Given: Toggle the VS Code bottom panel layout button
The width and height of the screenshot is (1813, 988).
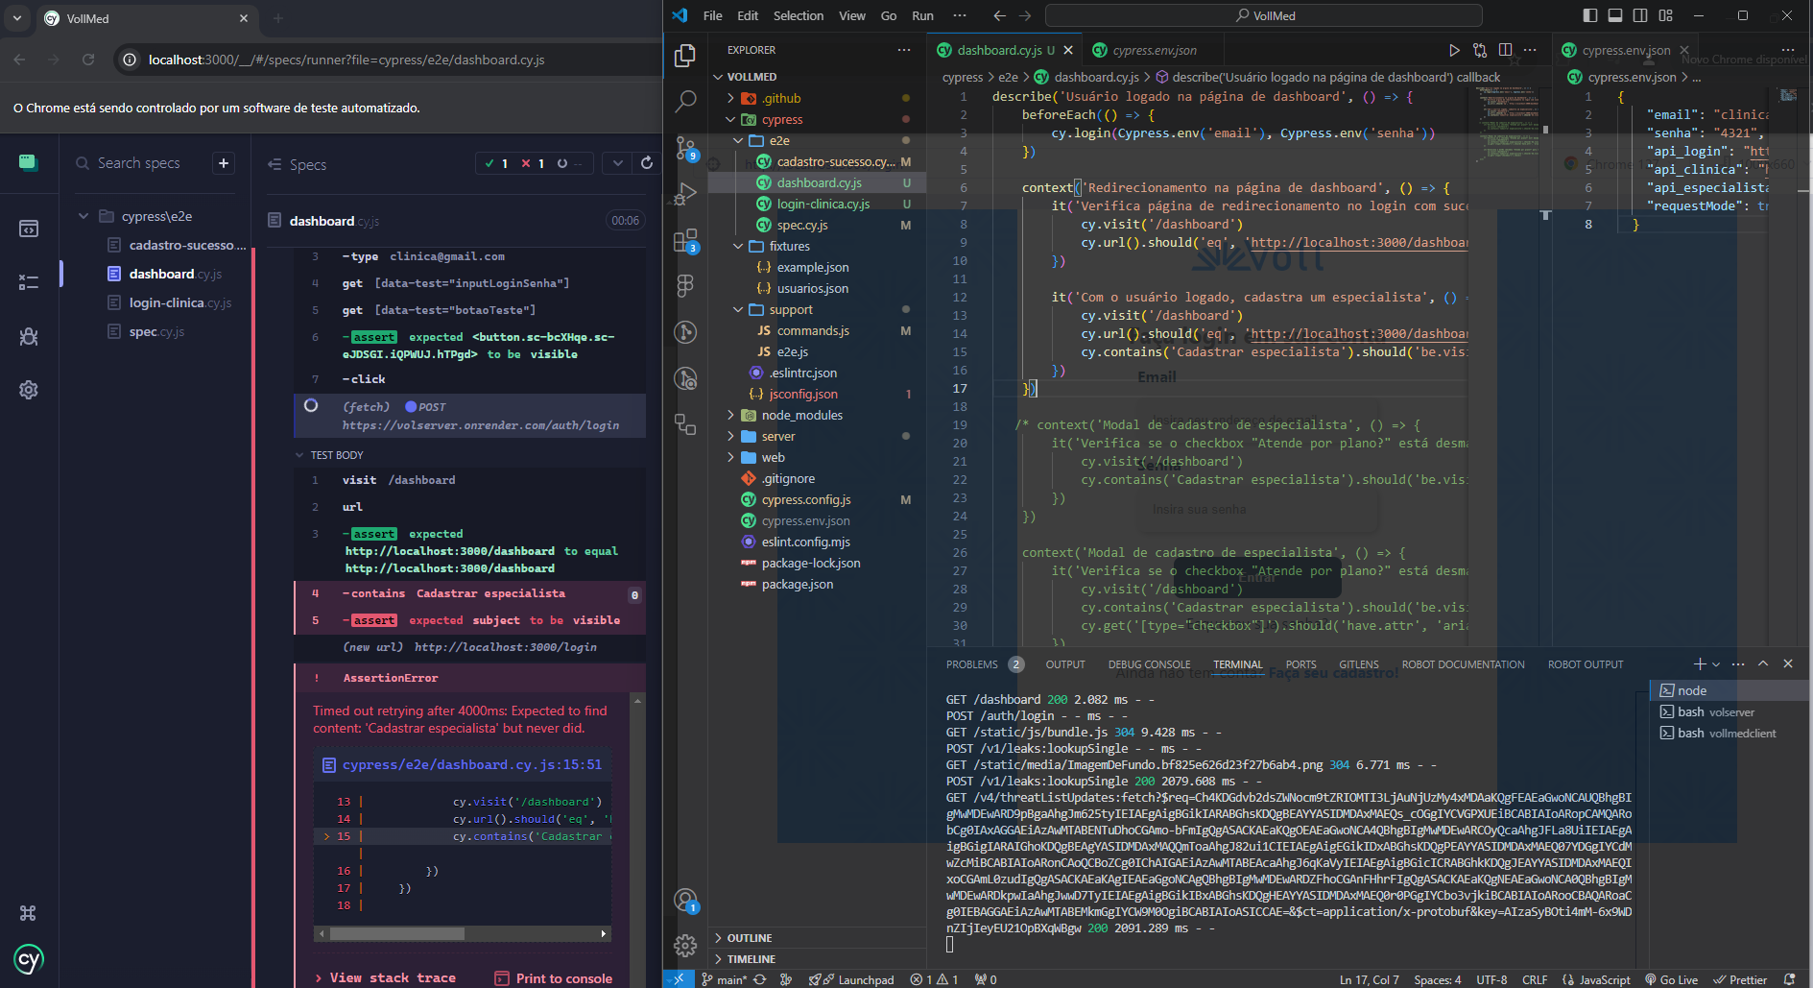Looking at the screenshot, I should [1615, 15].
